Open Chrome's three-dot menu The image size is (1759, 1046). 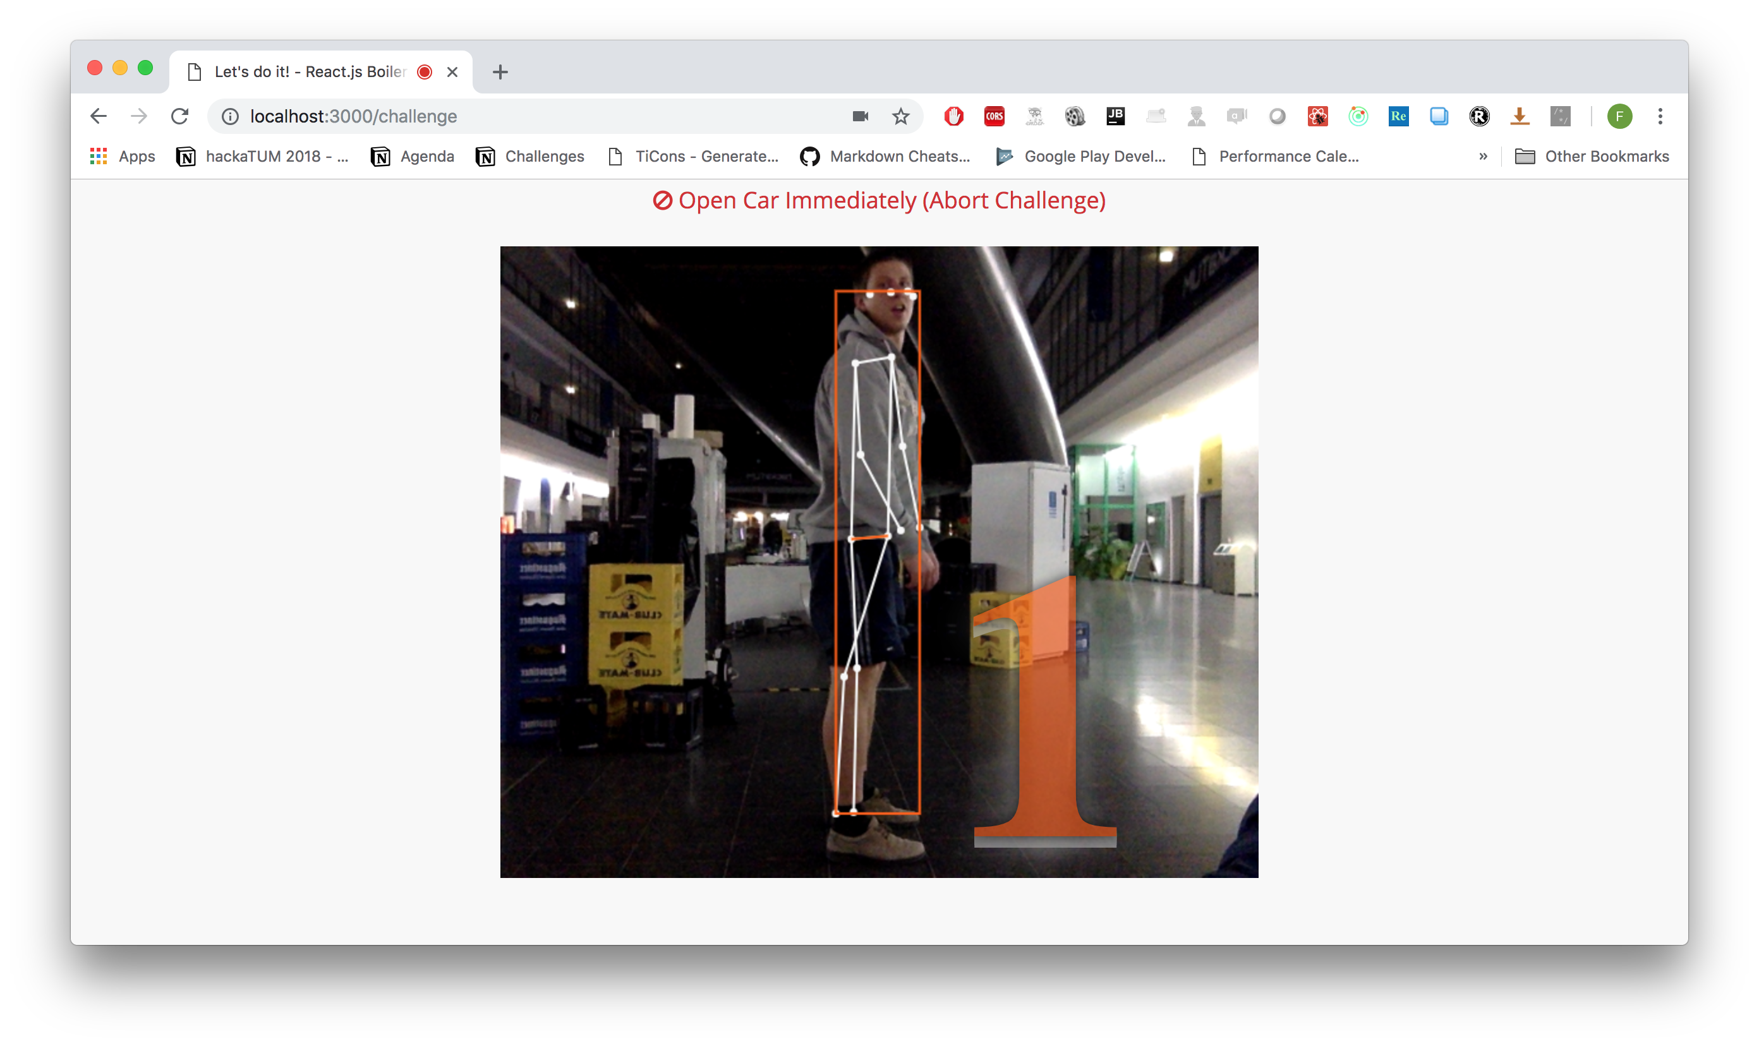click(x=1660, y=116)
